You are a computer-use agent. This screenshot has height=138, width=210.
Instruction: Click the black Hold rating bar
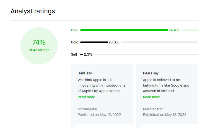[x=94, y=42]
